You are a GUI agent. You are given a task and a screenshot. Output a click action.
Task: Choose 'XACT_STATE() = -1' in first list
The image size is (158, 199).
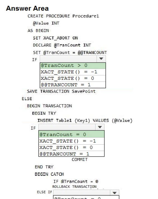click(73, 72)
